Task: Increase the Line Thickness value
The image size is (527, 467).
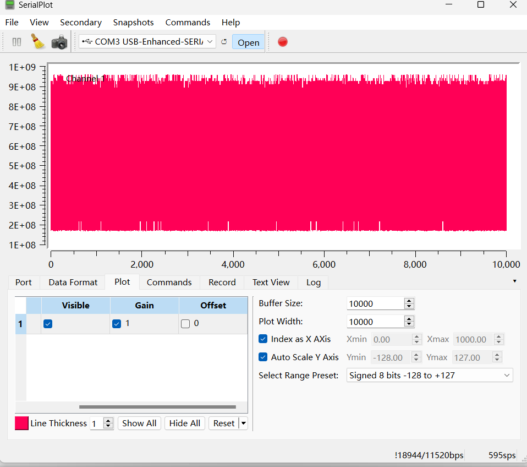Action: pos(108,421)
